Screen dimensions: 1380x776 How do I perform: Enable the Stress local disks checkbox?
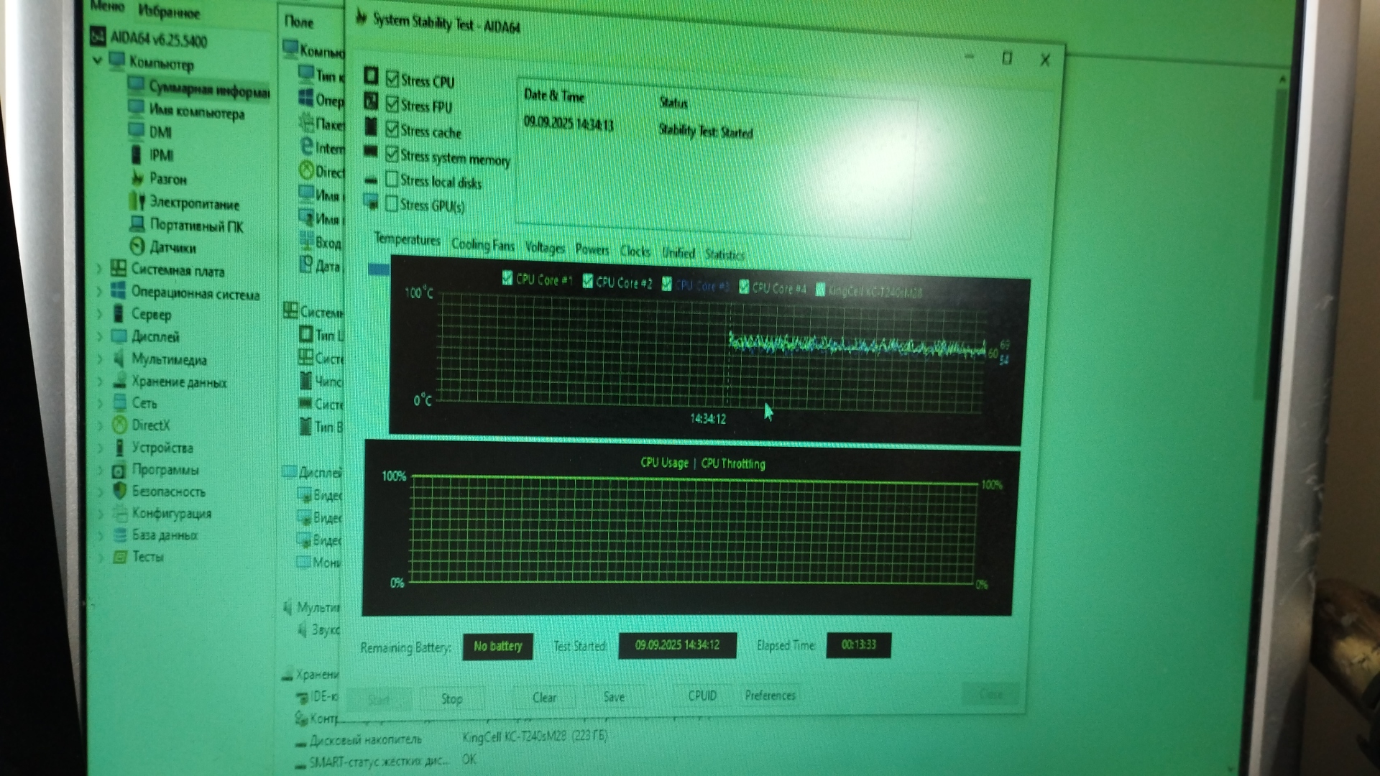click(392, 179)
